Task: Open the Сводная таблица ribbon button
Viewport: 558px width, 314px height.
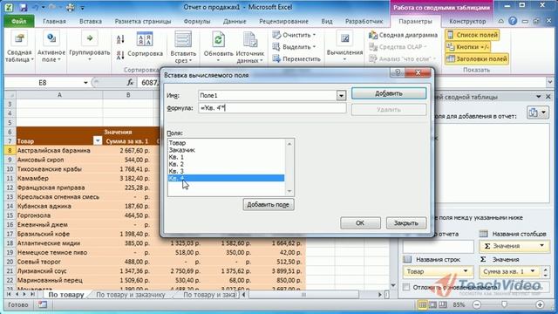Action: (x=19, y=47)
